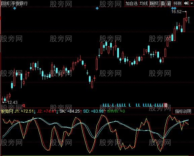The height and width of the screenshot is (156, 194).
Task: Click the blue diamond marker at top center
Action: (x=97, y=8)
